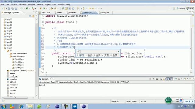The image size is (195, 109).
Task: Open the Source menu
Action: pos(14,5)
